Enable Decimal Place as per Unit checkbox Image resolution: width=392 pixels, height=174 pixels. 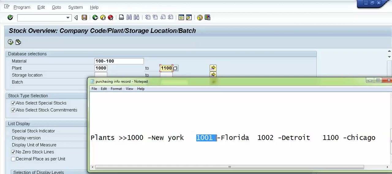point(13,159)
